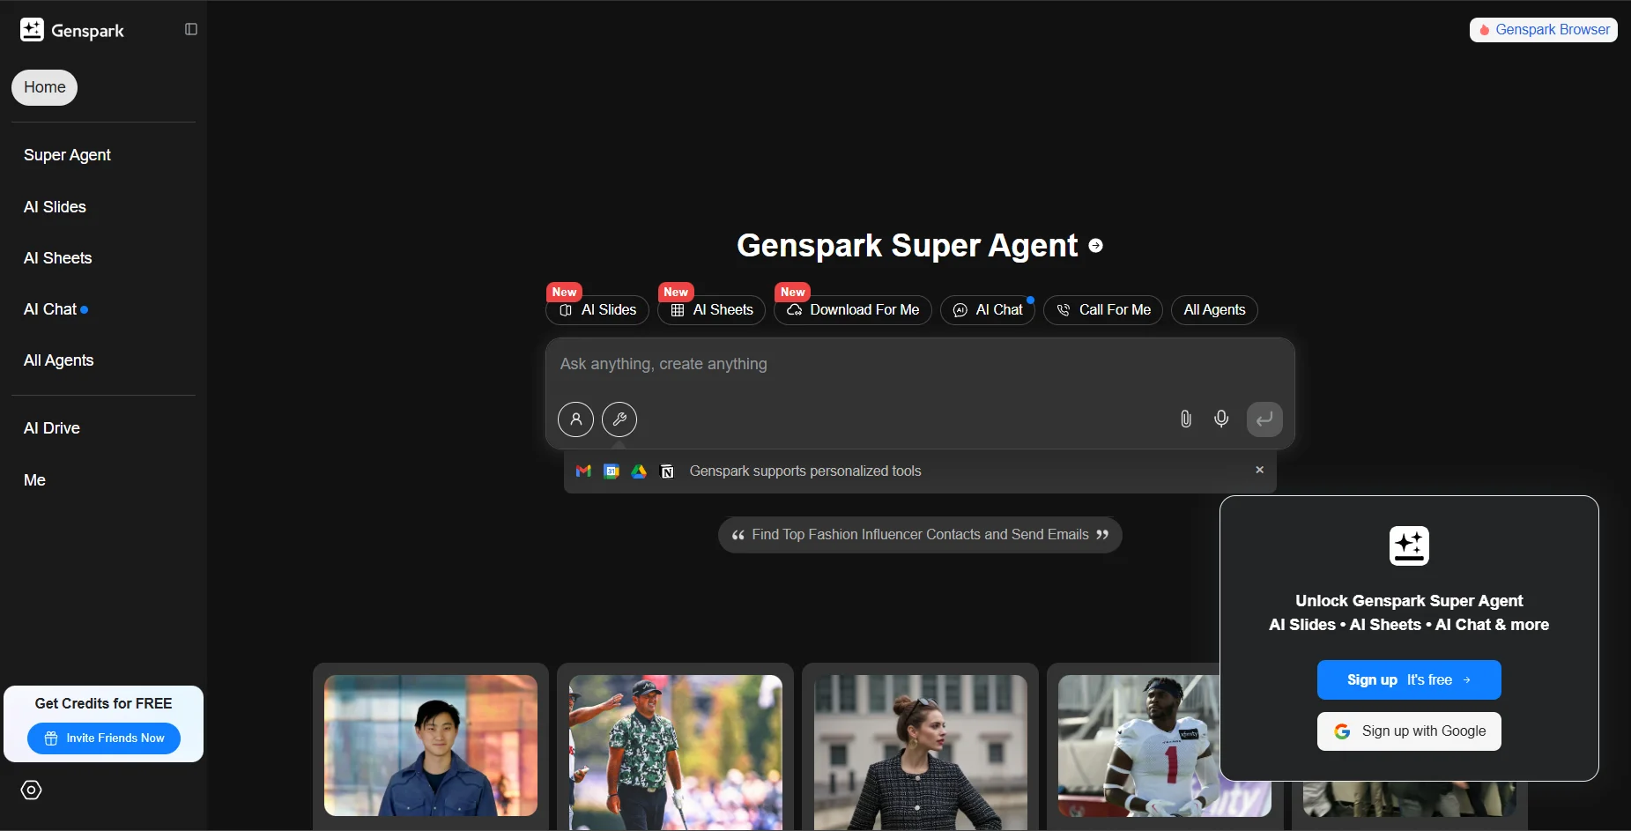This screenshot has width=1631, height=831.
Task: Open Super Agent from the sidebar
Action: click(x=67, y=155)
